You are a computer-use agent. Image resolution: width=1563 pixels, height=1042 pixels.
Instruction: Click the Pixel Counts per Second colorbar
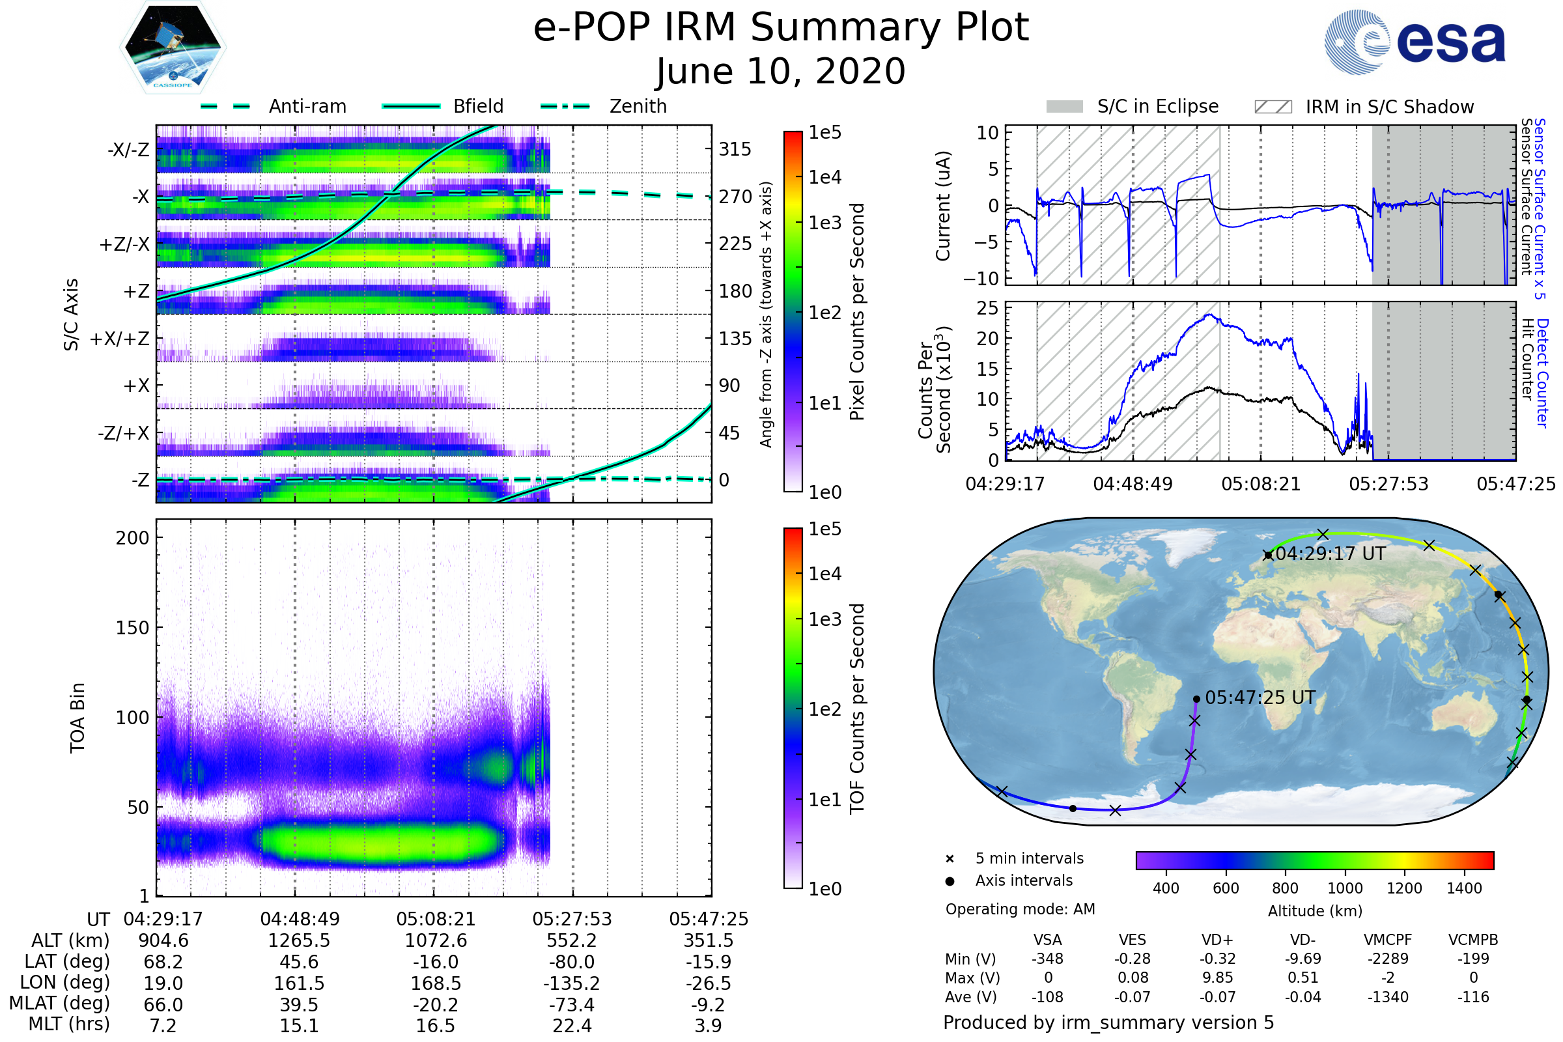point(793,312)
